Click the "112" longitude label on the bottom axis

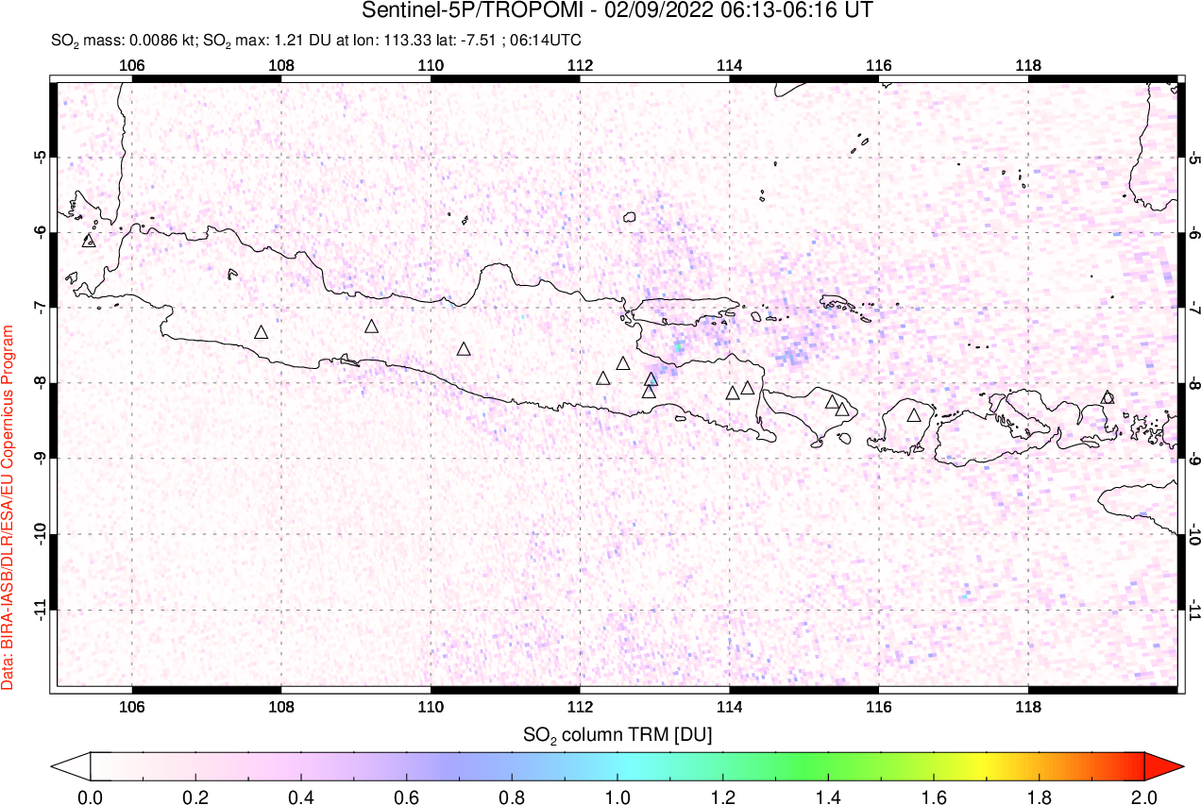pos(580,705)
